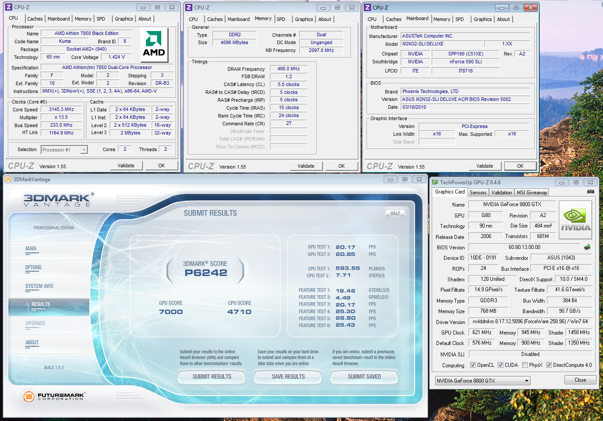Viewport: 603px width, 421px height.
Task: Click the BIOS Date 03/18/2010 field
Action: 465,107
